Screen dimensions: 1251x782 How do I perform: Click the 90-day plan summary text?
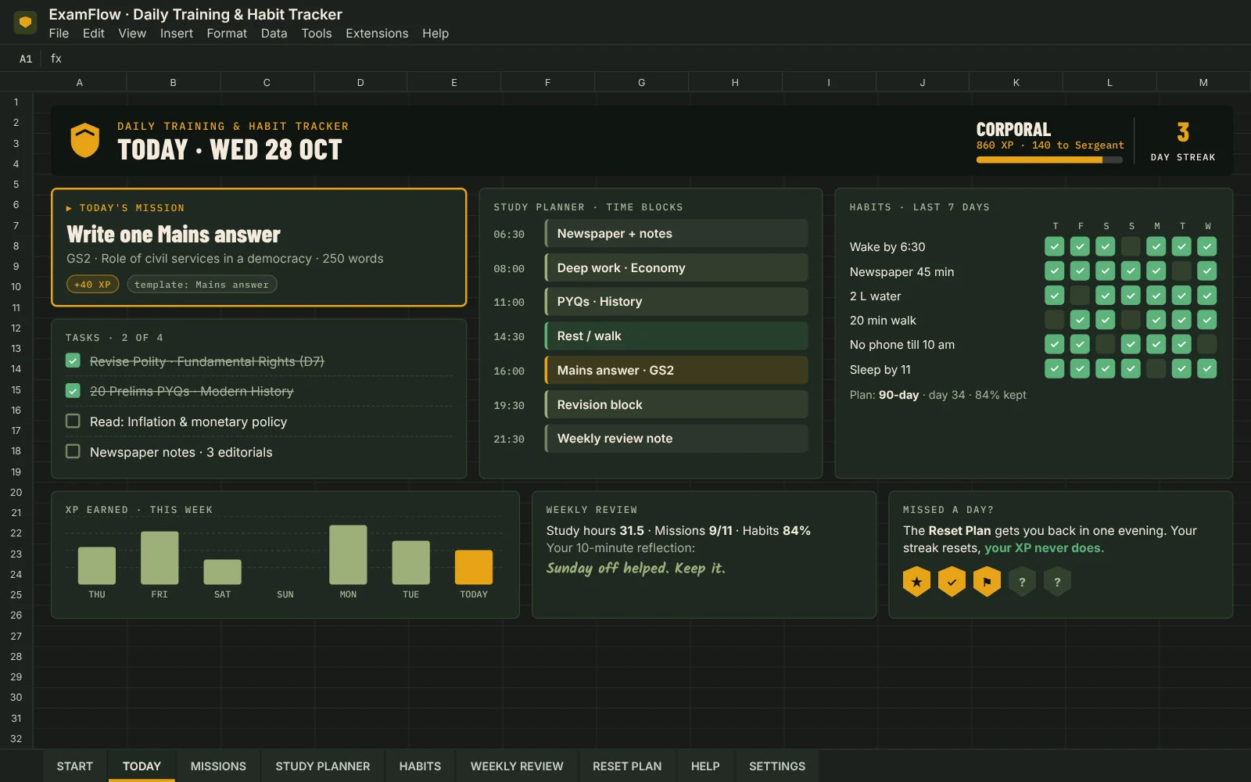pyautogui.click(x=937, y=395)
